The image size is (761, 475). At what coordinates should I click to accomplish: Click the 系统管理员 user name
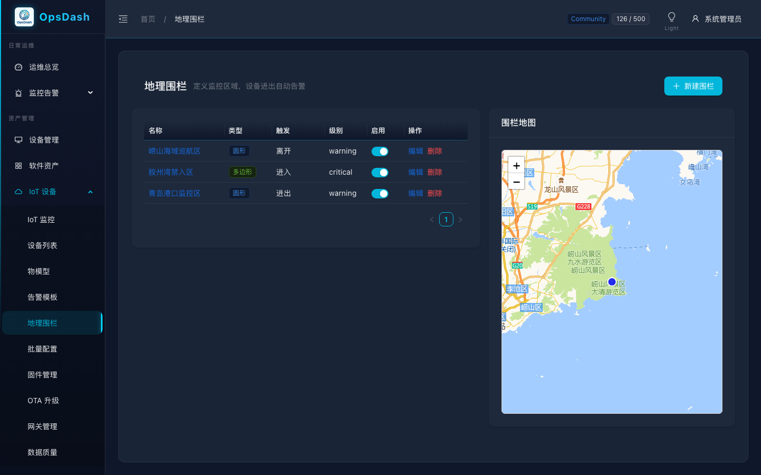click(723, 19)
